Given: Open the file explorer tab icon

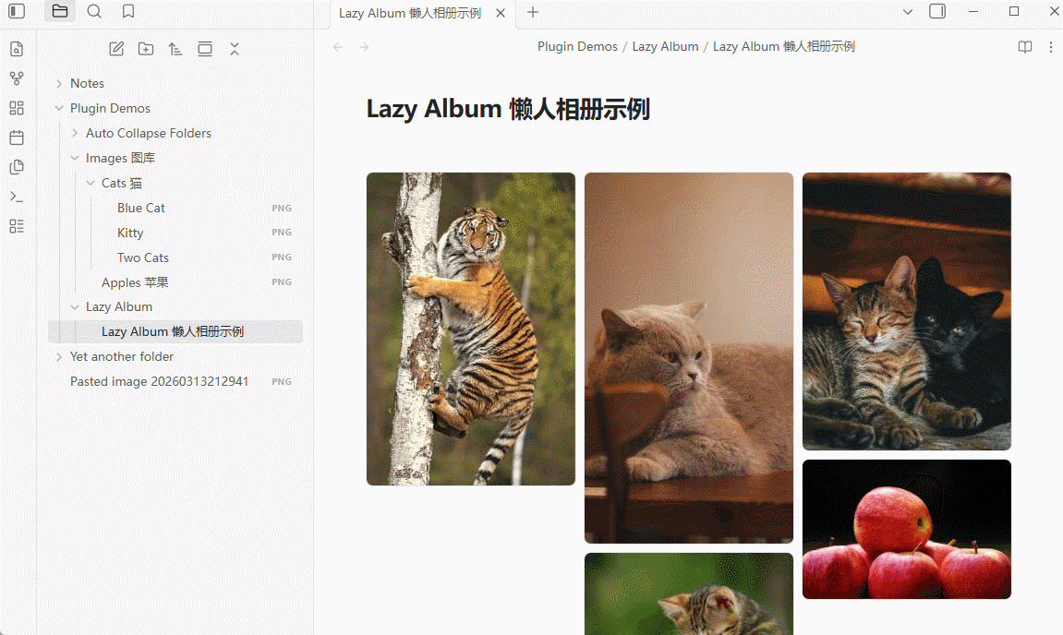Looking at the screenshot, I should point(60,11).
